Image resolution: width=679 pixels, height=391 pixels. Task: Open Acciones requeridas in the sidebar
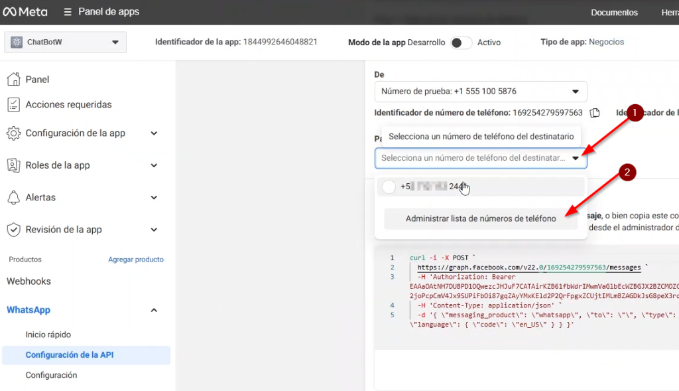68,104
